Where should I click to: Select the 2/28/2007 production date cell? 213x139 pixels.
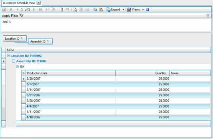71,79
